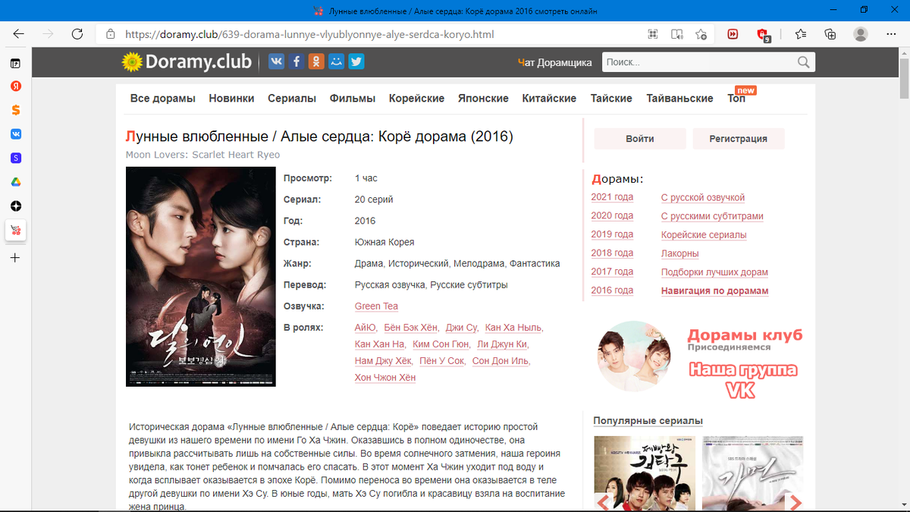The width and height of the screenshot is (910, 512).
Task: Open the orange dollar sign sidebar tab
Action: [x=15, y=110]
